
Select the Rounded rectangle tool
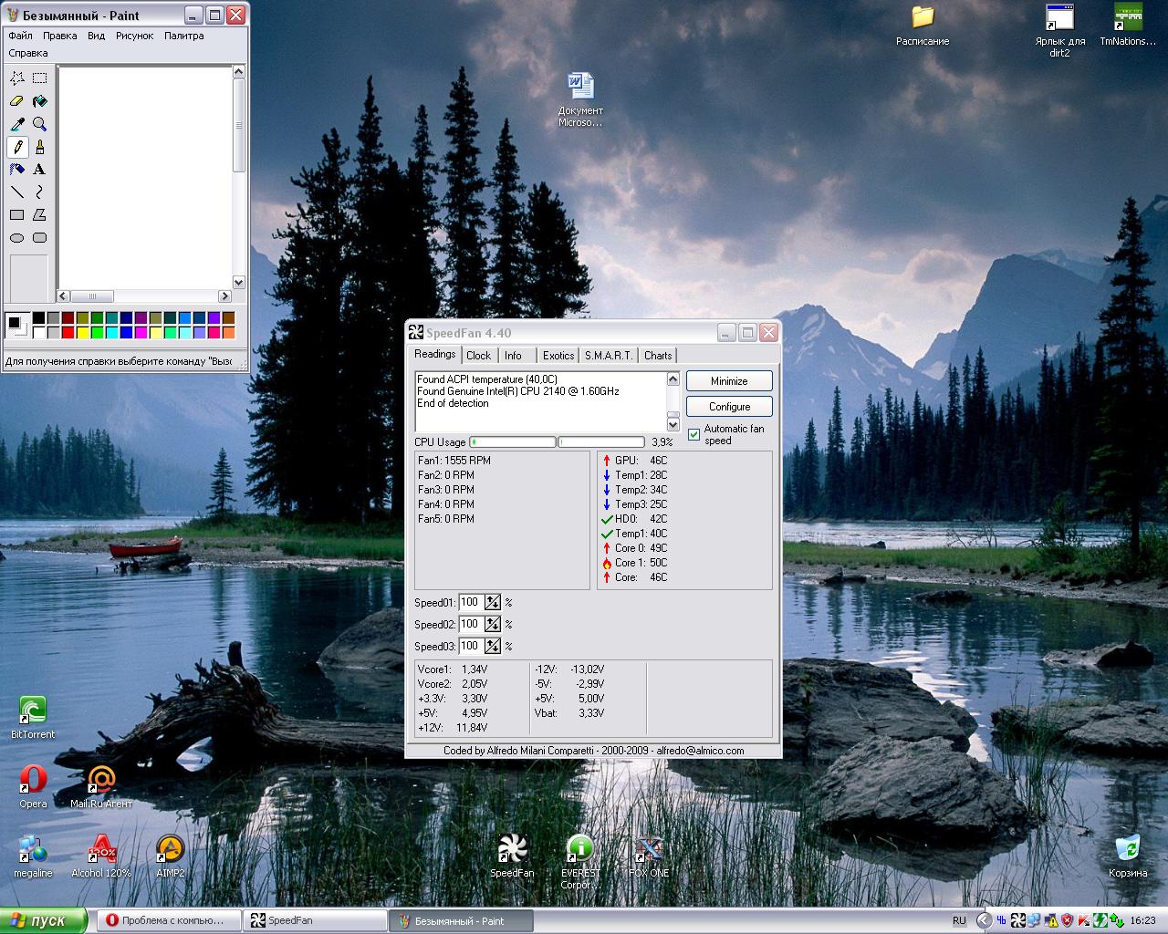pos(39,238)
